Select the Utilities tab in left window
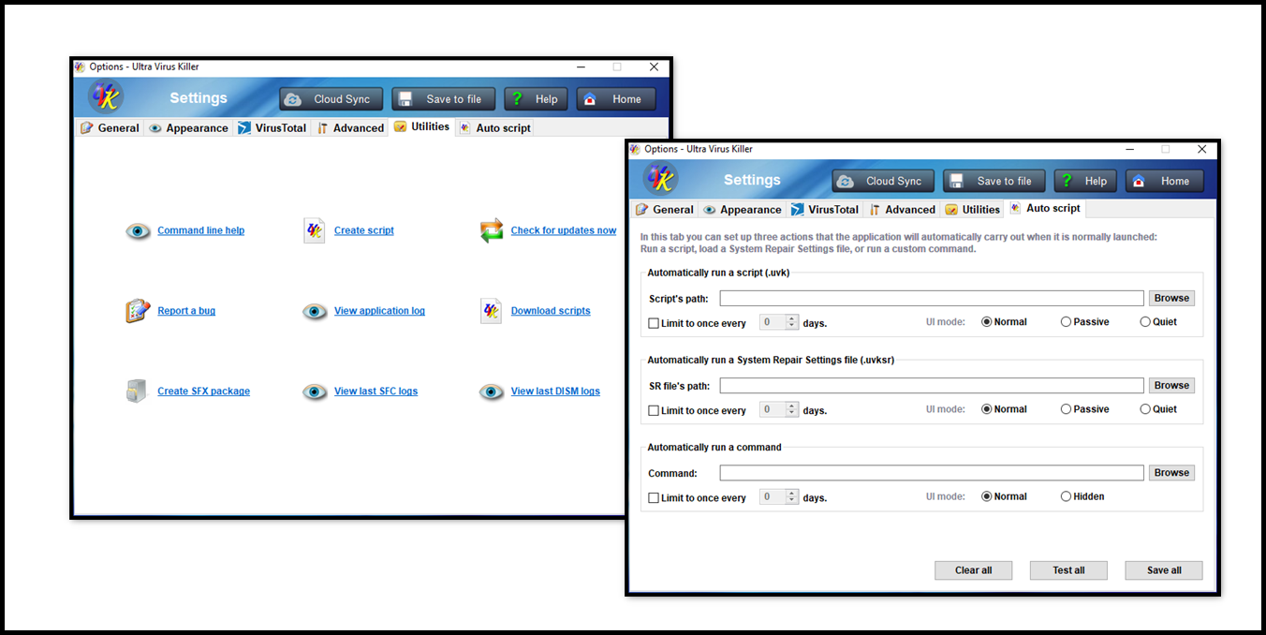1266x635 pixels. [421, 126]
